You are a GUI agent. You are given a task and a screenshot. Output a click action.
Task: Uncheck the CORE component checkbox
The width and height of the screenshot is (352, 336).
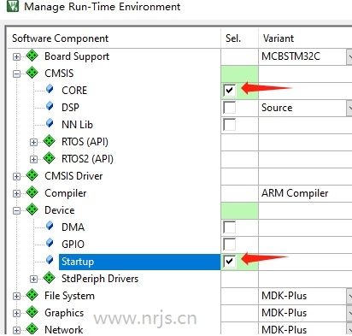(230, 91)
